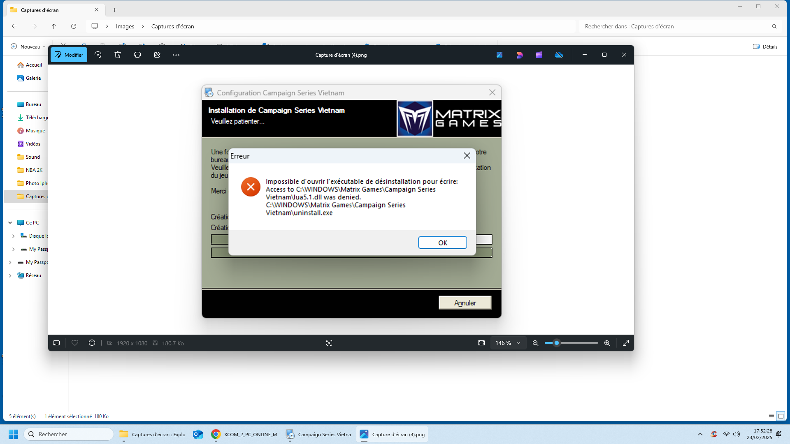Rotate the image with the rotate icon
This screenshot has width=790, height=444.
98,55
